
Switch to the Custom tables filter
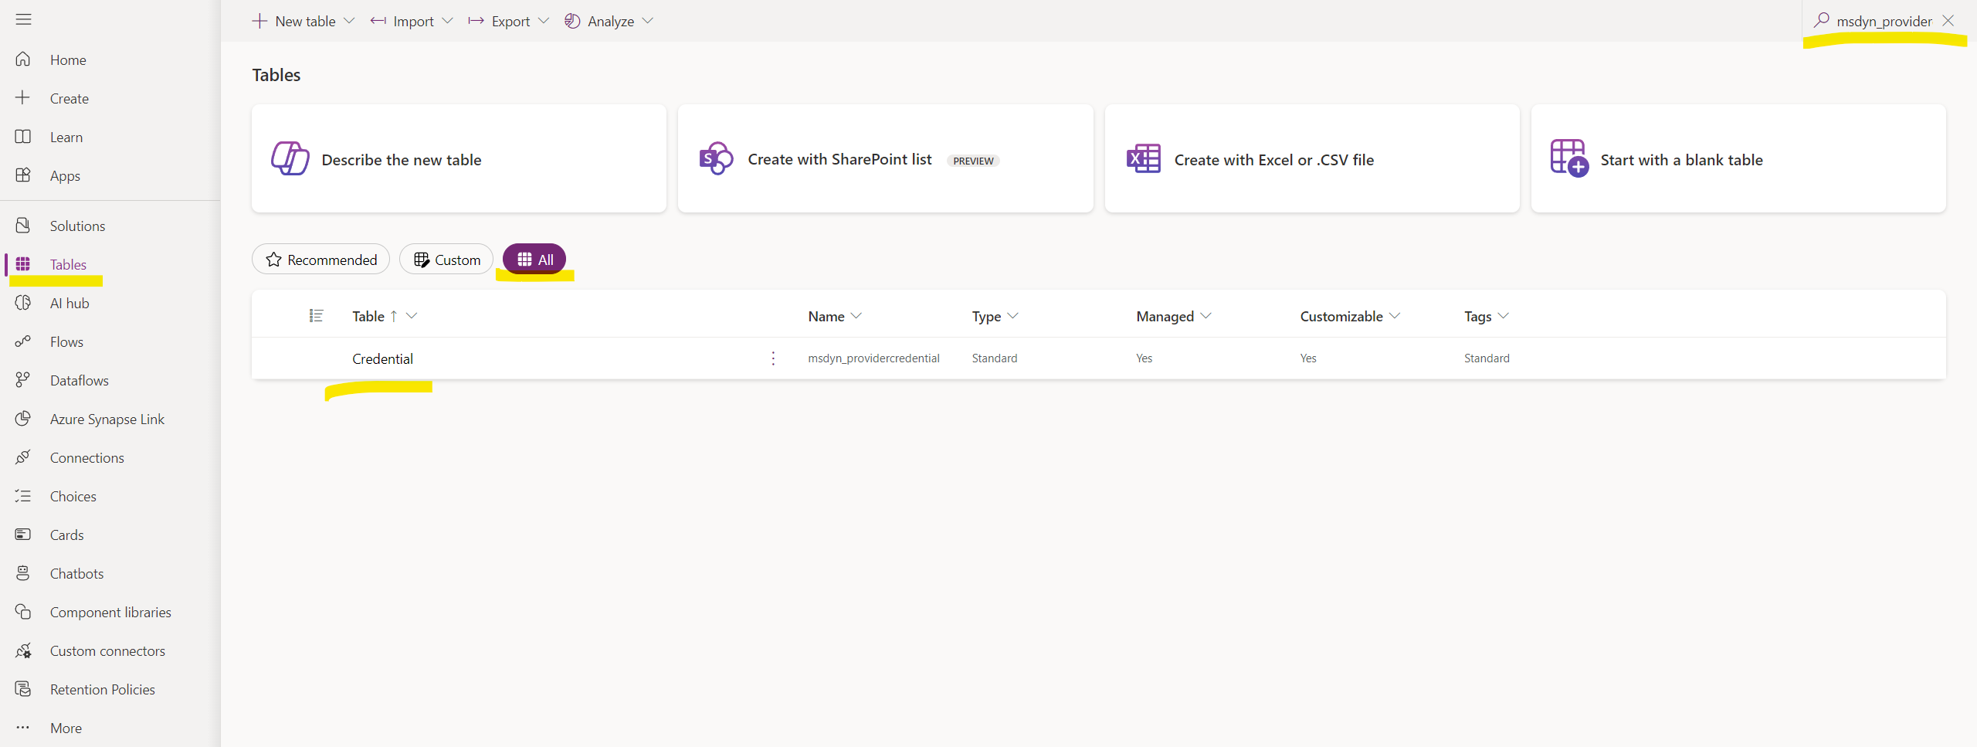point(446,259)
